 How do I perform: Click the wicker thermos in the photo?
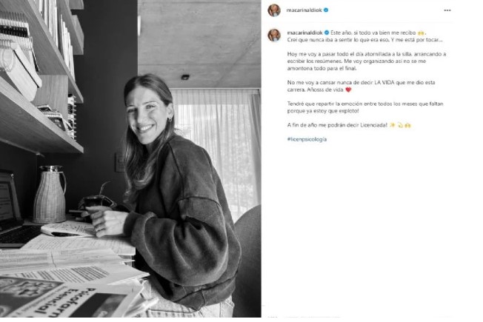(x=50, y=194)
